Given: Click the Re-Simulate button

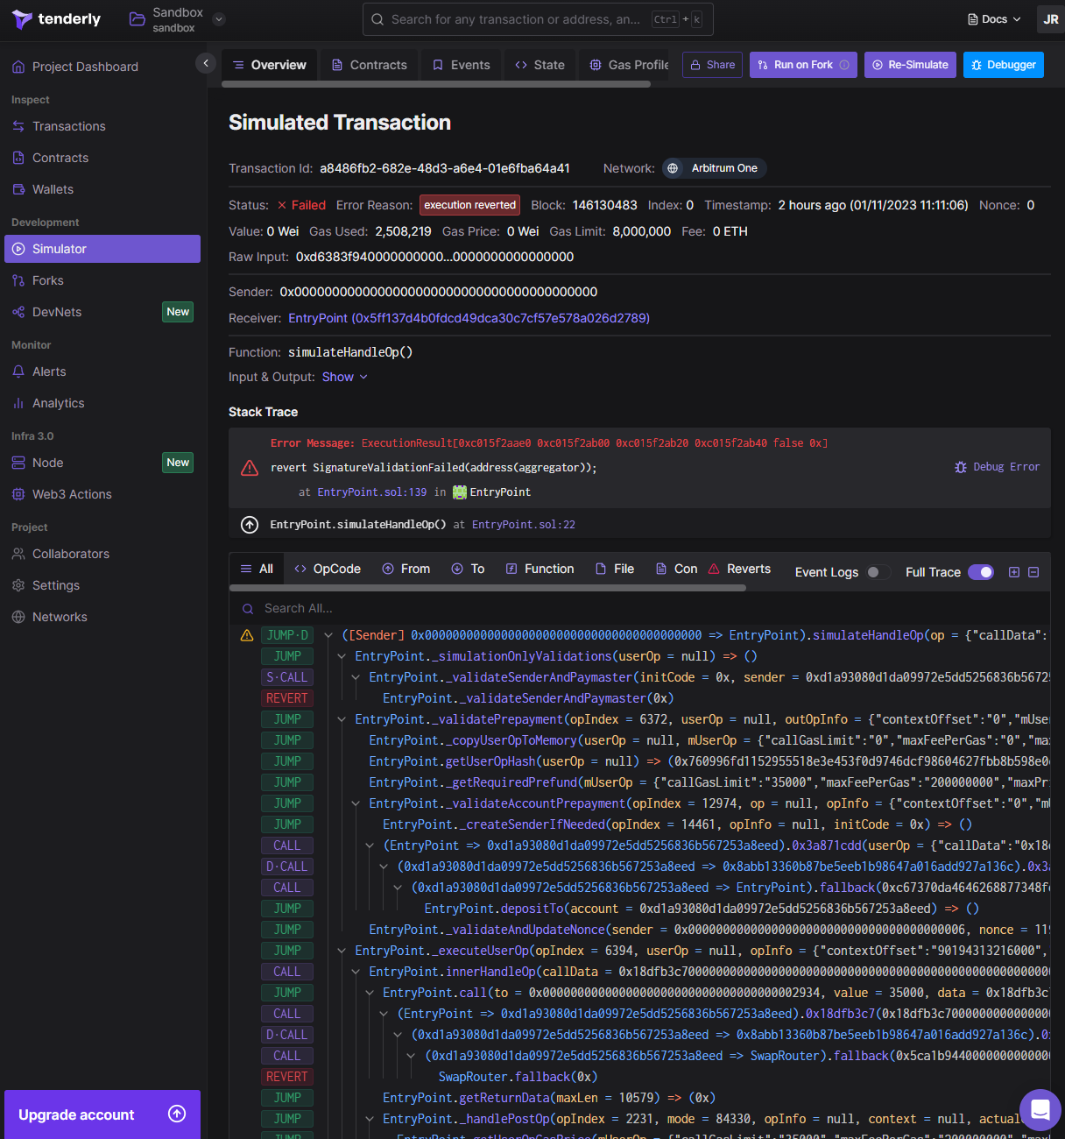Looking at the screenshot, I should coord(910,65).
